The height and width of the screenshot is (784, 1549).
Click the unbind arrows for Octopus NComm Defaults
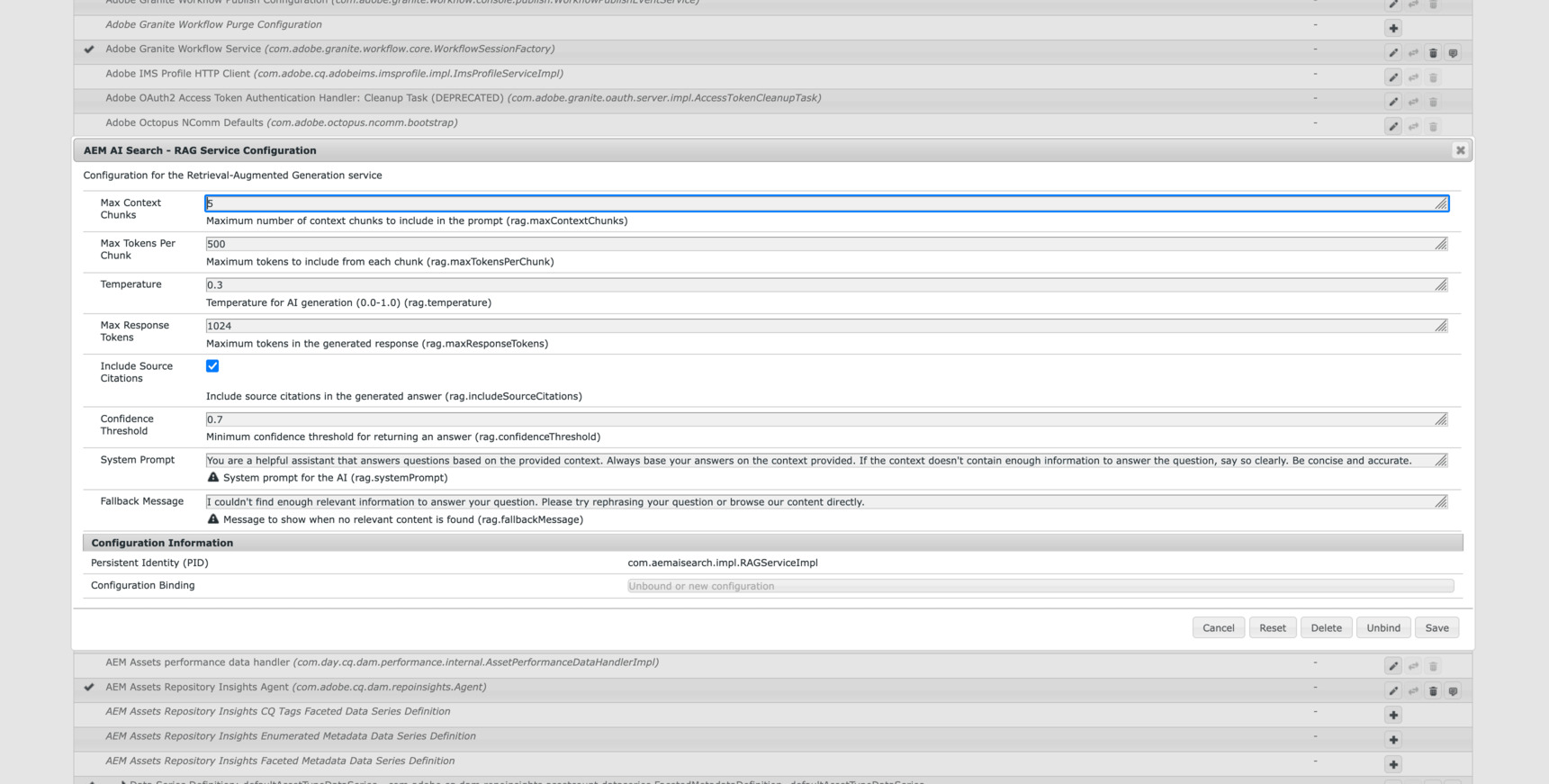(x=1413, y=126)
